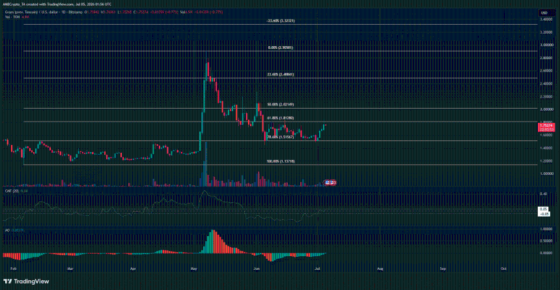Click the Sep label on time axis

[443, 269]
